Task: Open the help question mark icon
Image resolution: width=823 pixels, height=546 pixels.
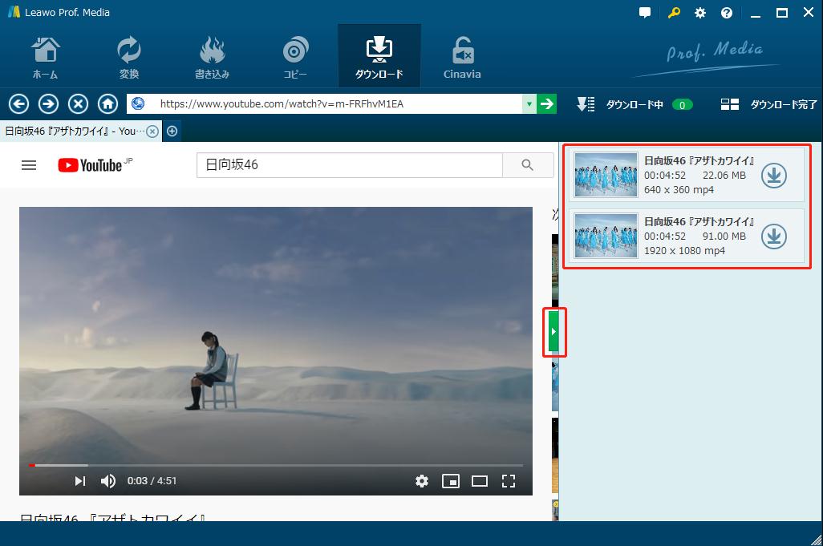Action: click(727, 13)
